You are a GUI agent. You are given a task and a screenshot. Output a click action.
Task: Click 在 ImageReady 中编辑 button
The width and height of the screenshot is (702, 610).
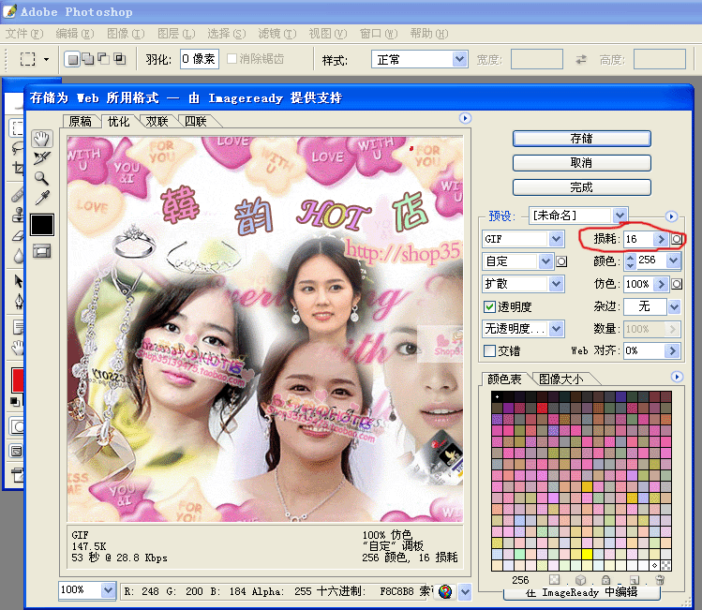(582, 592)
